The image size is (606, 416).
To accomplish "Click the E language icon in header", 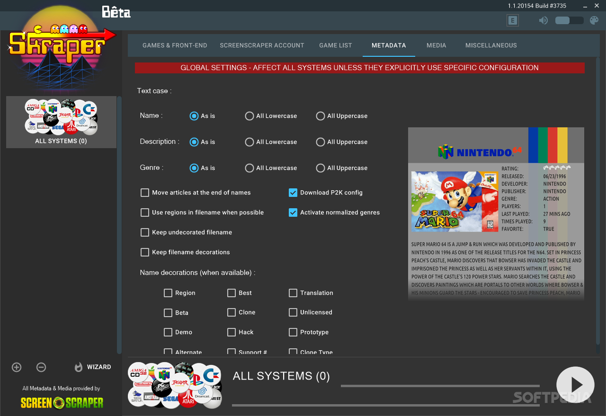I will (512, 20).
